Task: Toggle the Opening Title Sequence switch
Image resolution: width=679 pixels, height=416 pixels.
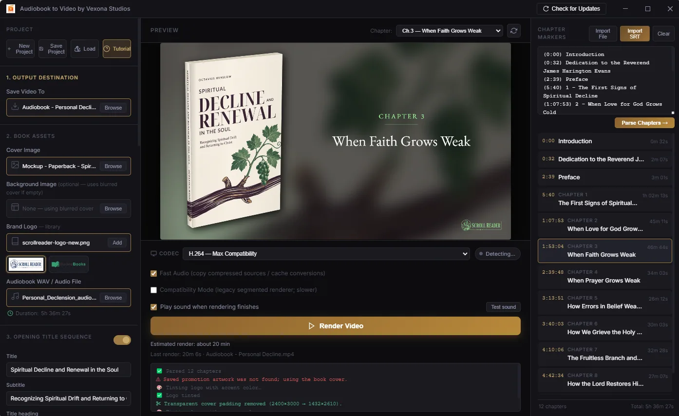Action: 122,340
